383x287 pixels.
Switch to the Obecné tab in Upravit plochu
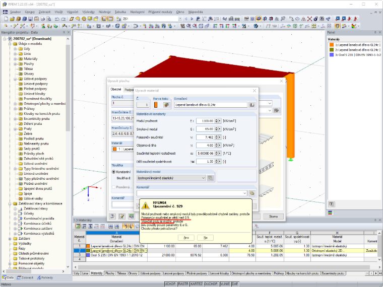pyautogui.click(x=116, y=89)
